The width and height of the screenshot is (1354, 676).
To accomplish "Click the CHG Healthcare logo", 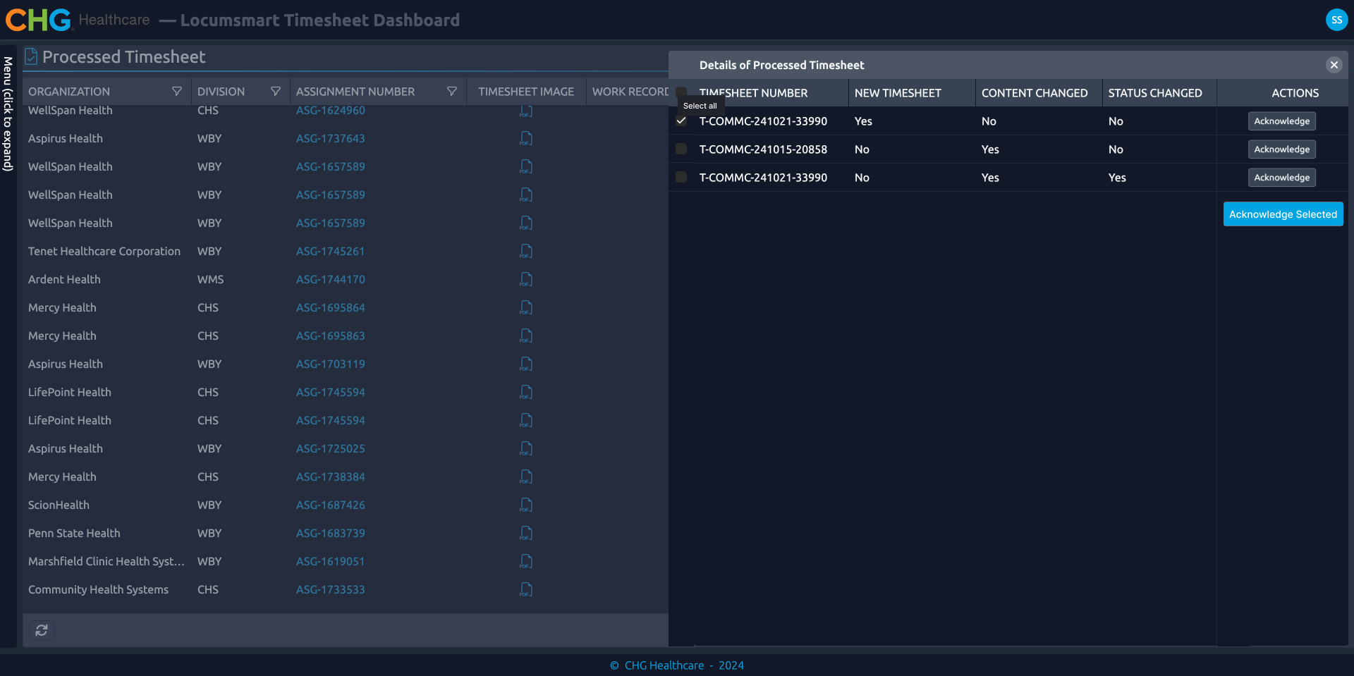I will 78,20.
